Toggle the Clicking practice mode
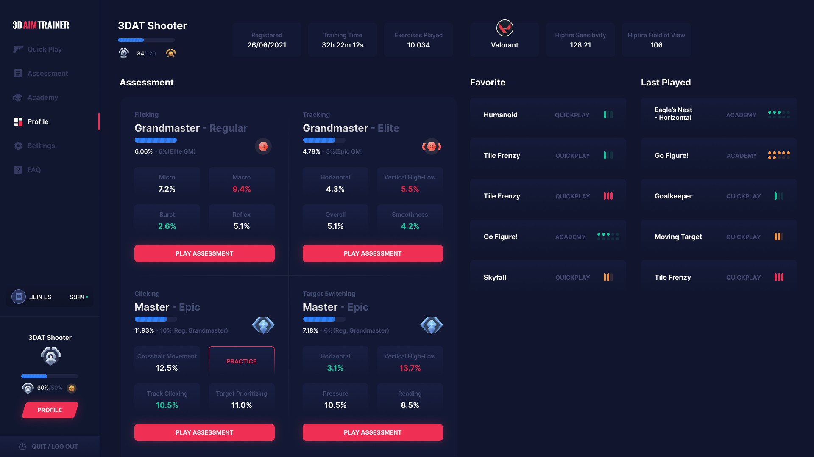Screen dimensions: 814x457 (x=242, y=362)
